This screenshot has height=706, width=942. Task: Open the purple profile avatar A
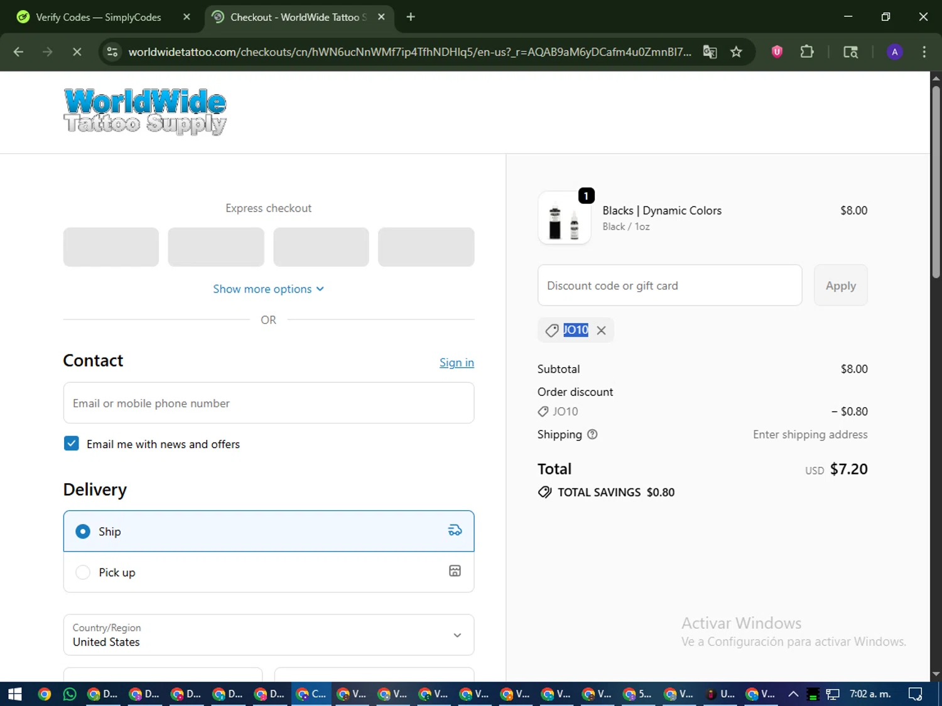click(x=895, y=52)
